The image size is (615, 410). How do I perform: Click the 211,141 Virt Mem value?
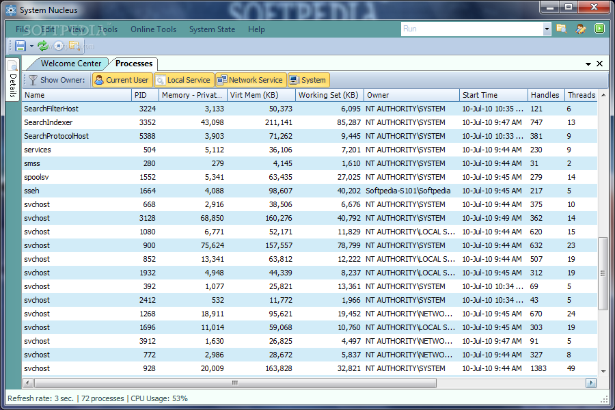tap(279, 122)
